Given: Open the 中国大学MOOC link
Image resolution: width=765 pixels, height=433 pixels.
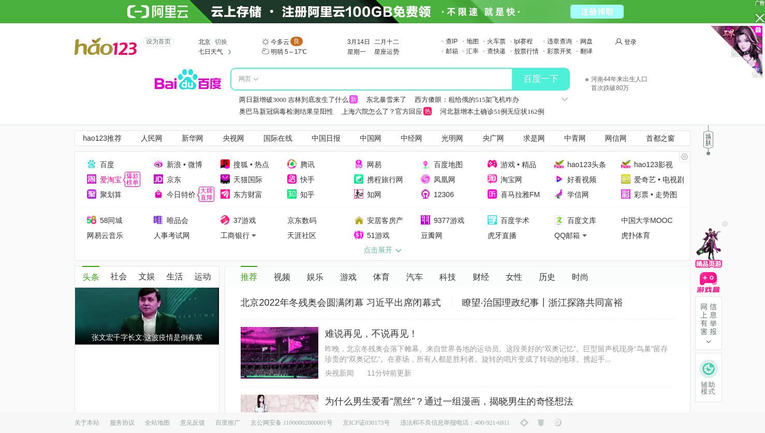Looking at the screenshot, I should click(x=647, y=220).
